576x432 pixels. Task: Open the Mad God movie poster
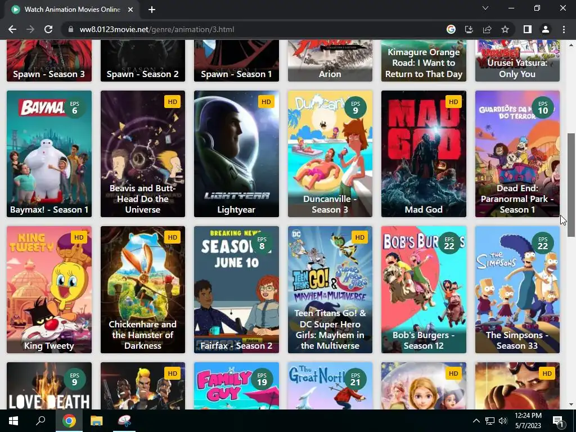tap(424, 154)
